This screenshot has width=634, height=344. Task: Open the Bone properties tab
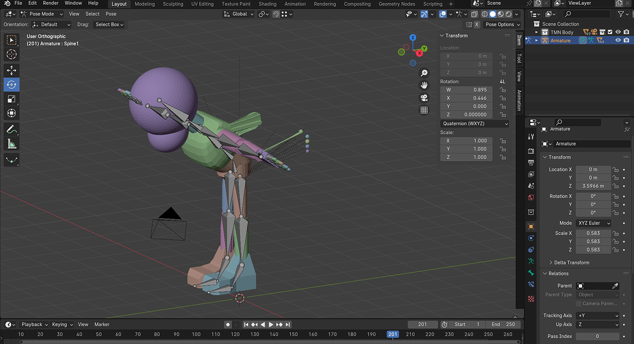[531, 273]
